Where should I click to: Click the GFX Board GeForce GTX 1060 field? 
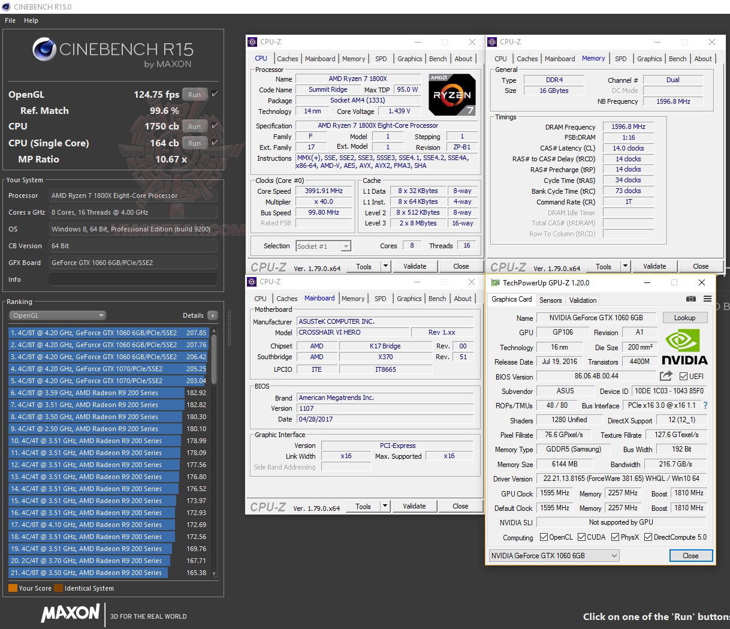click(132, 263)
